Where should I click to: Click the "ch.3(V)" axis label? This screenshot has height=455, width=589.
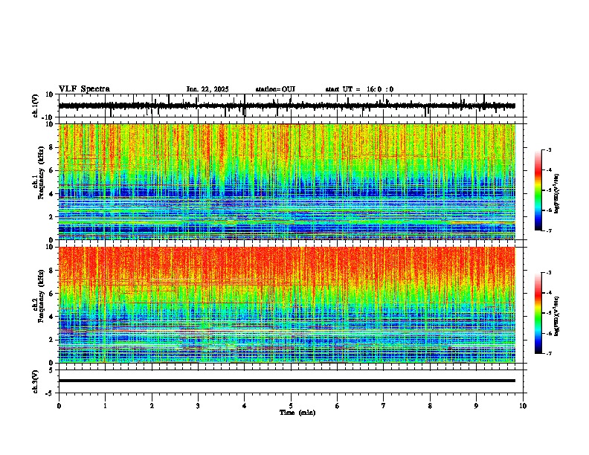pos(36,381)
